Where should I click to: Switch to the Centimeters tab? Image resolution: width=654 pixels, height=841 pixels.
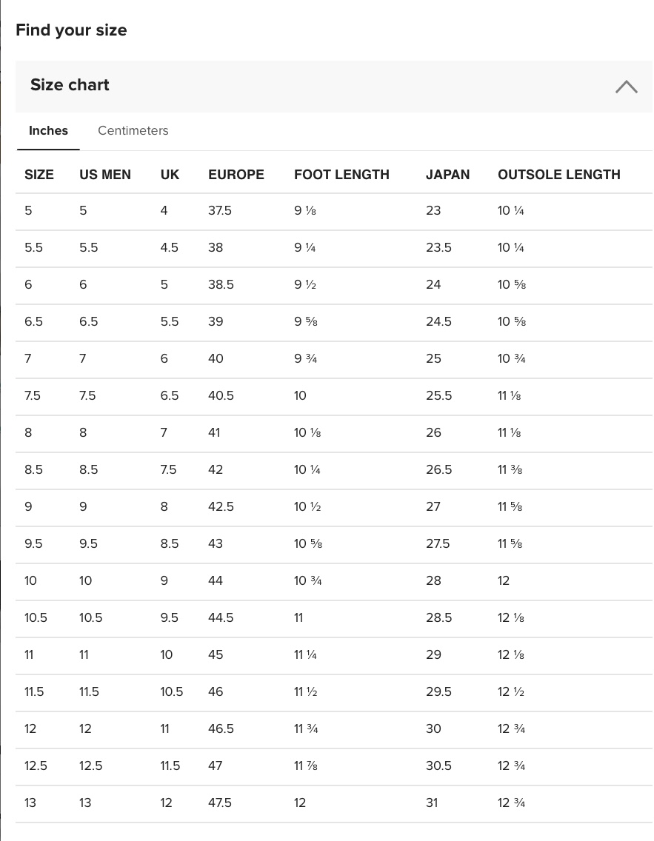[133, 130]
